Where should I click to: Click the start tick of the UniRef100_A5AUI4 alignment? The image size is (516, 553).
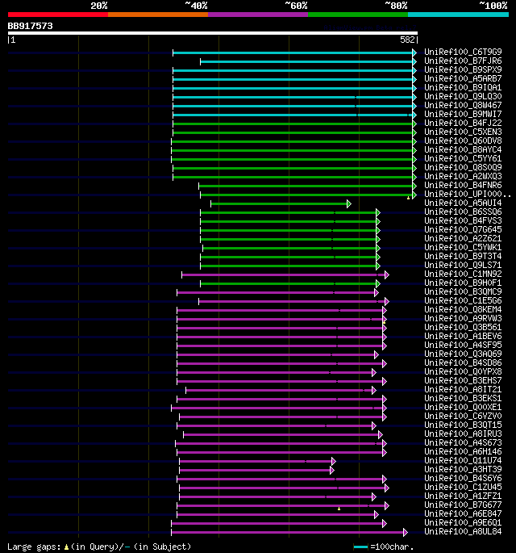(x=210, y=204)
